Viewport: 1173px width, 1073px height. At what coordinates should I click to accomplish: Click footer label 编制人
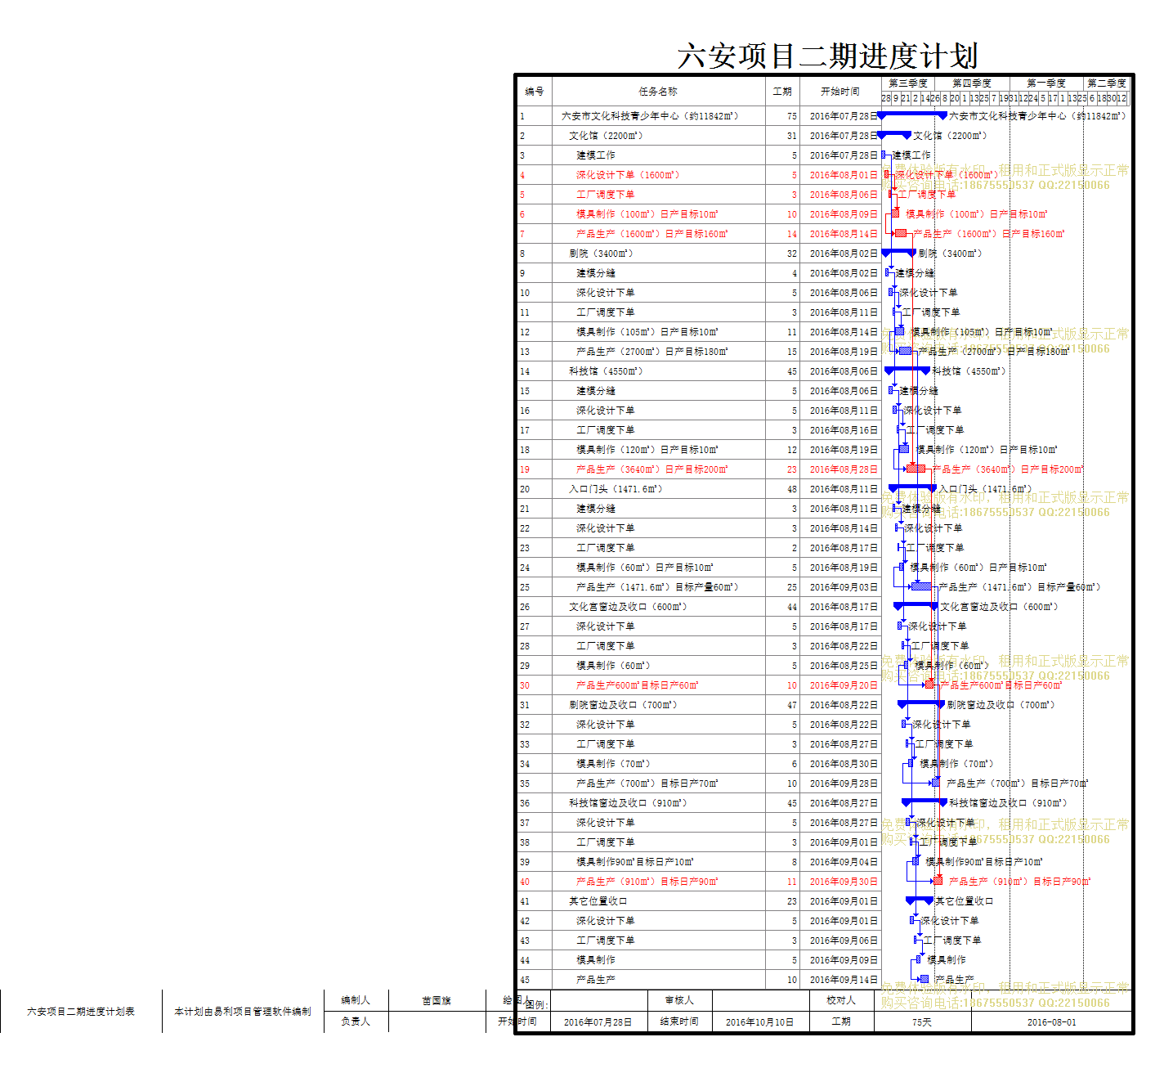356,1000
